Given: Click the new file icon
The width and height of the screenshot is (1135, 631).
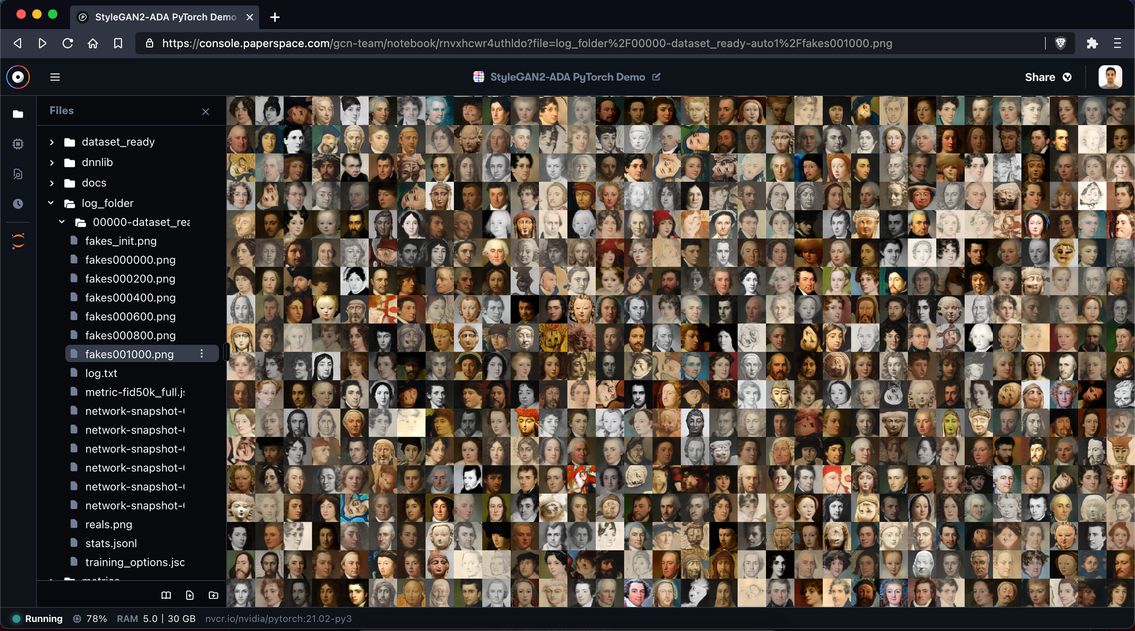Looking at the screenshot, I should tap(190, 595).
